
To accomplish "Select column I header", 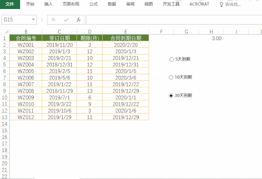I will (236, 32).
